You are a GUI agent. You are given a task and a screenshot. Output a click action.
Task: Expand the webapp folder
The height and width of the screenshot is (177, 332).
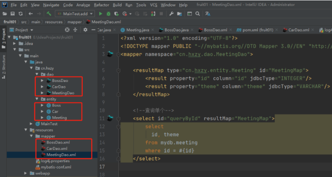coord(25,173)
